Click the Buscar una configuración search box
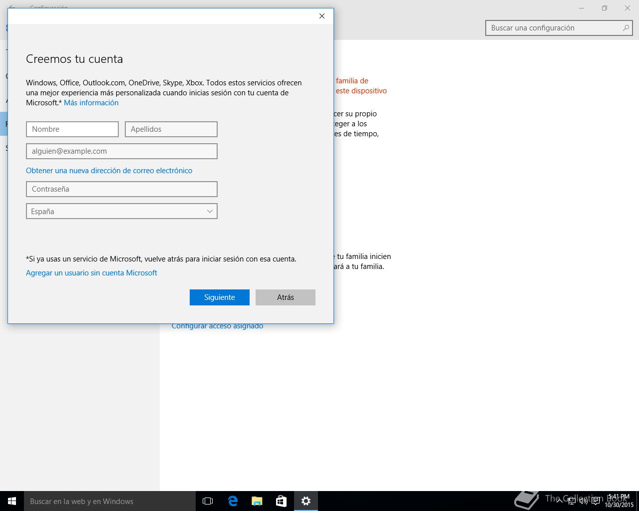 tap(559, 28)
